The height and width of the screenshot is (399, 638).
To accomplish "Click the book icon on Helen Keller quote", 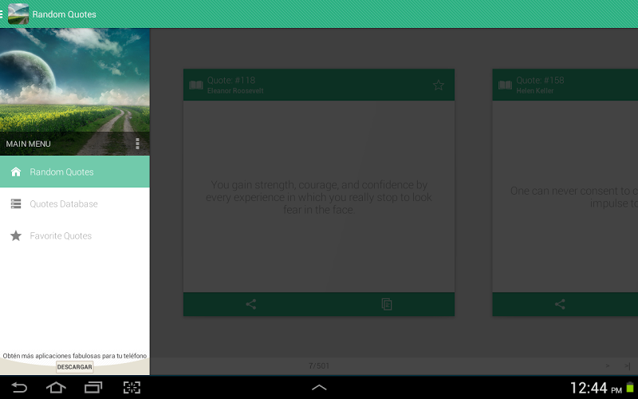I will [x=506, y=85].
